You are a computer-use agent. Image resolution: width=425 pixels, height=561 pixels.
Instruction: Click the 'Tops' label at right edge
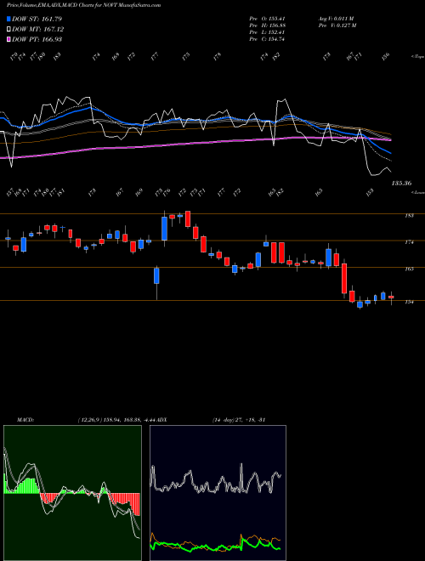pos(417,57)
